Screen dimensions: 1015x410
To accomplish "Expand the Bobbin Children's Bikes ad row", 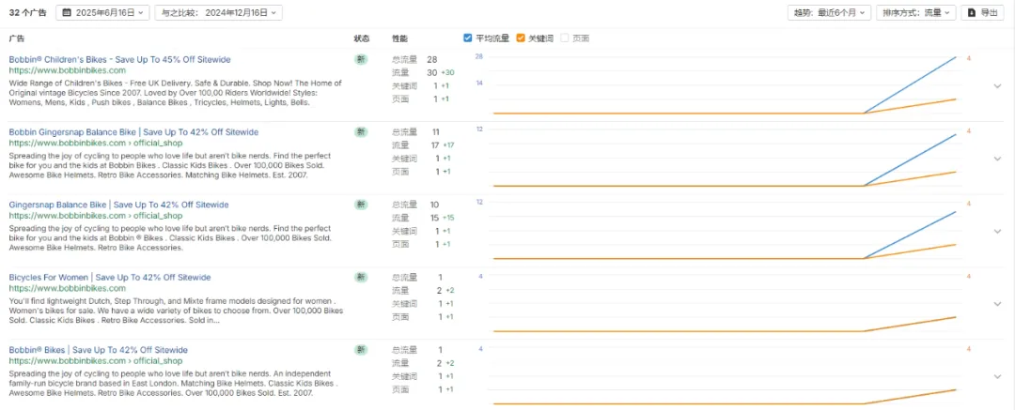I will point(997,86).
